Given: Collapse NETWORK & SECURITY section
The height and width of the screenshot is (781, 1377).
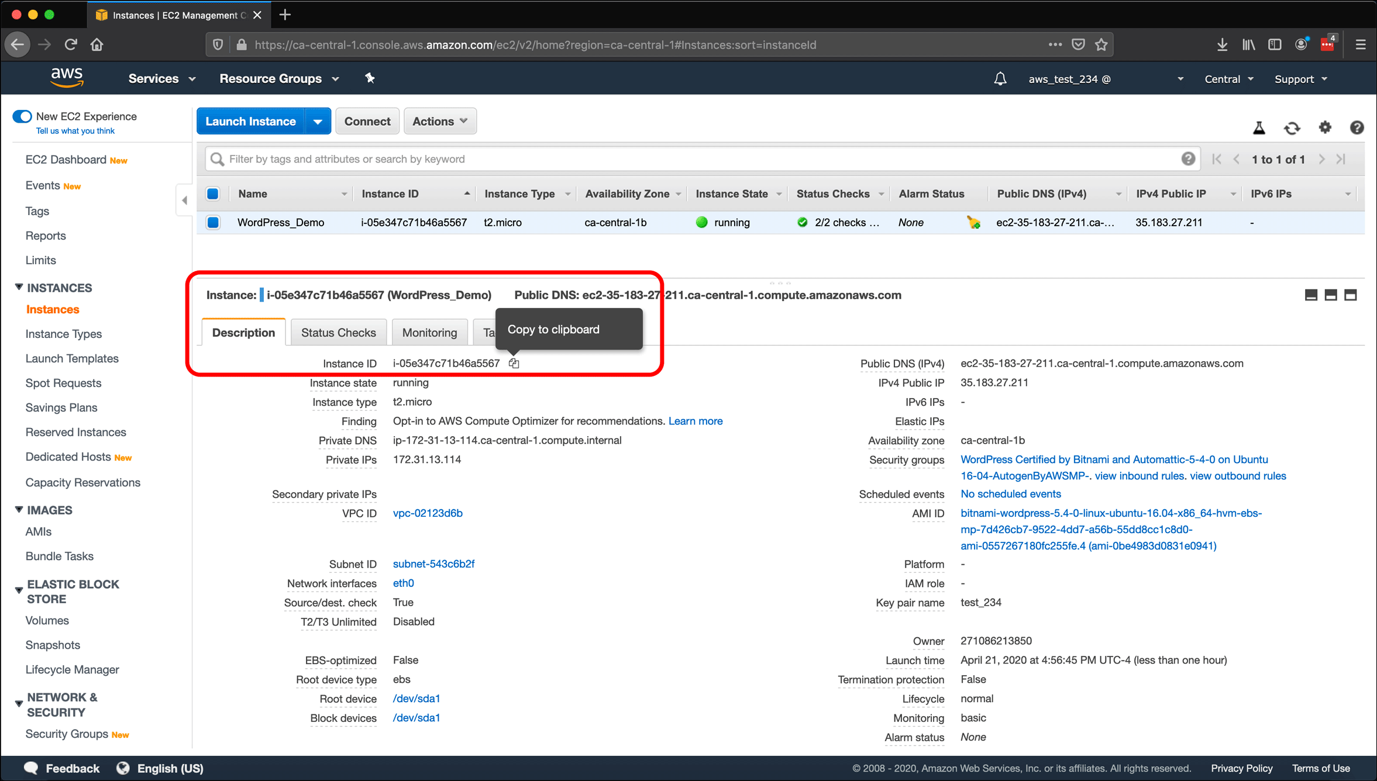Looking at the screenshot, I should click(19, 704).
